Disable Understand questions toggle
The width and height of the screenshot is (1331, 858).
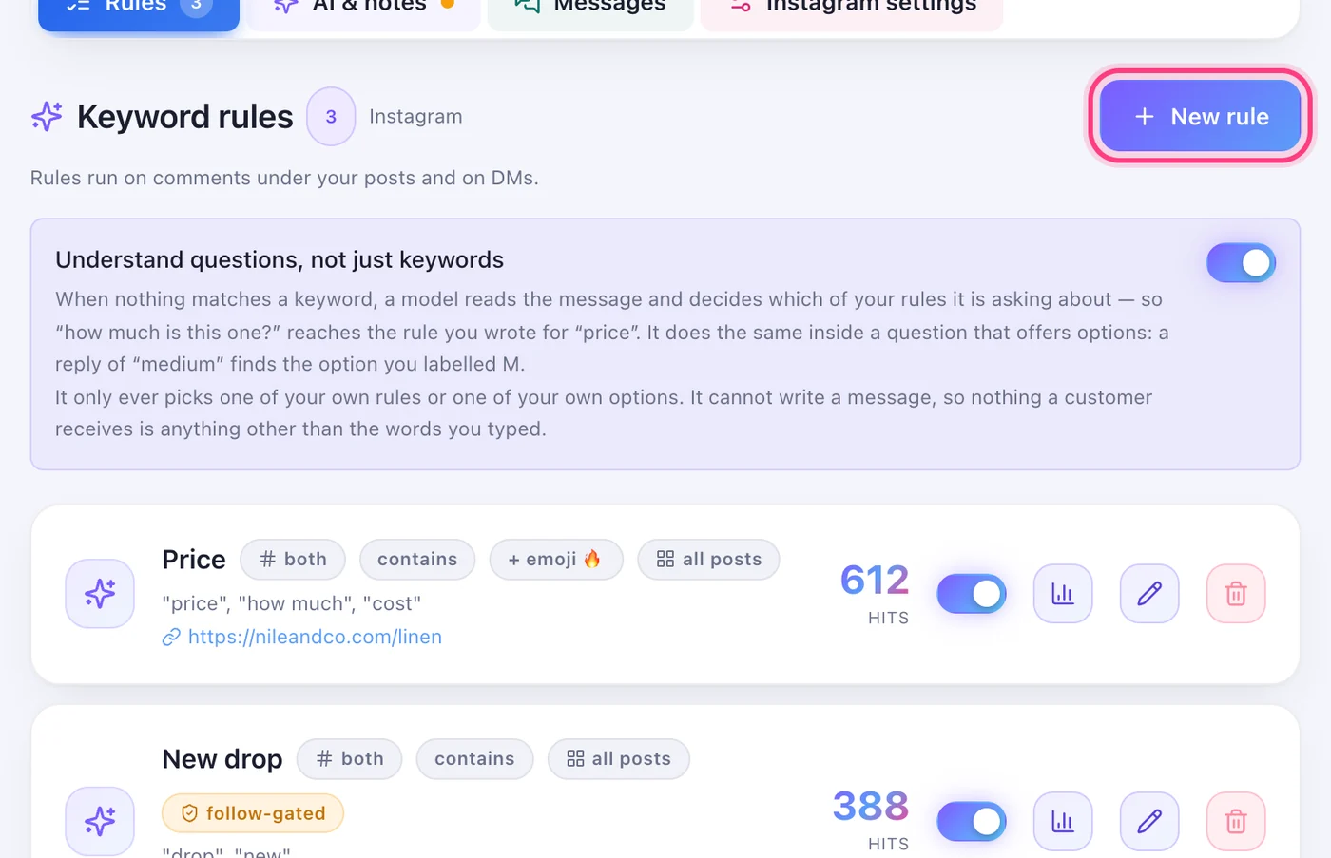coord(1241,263)
